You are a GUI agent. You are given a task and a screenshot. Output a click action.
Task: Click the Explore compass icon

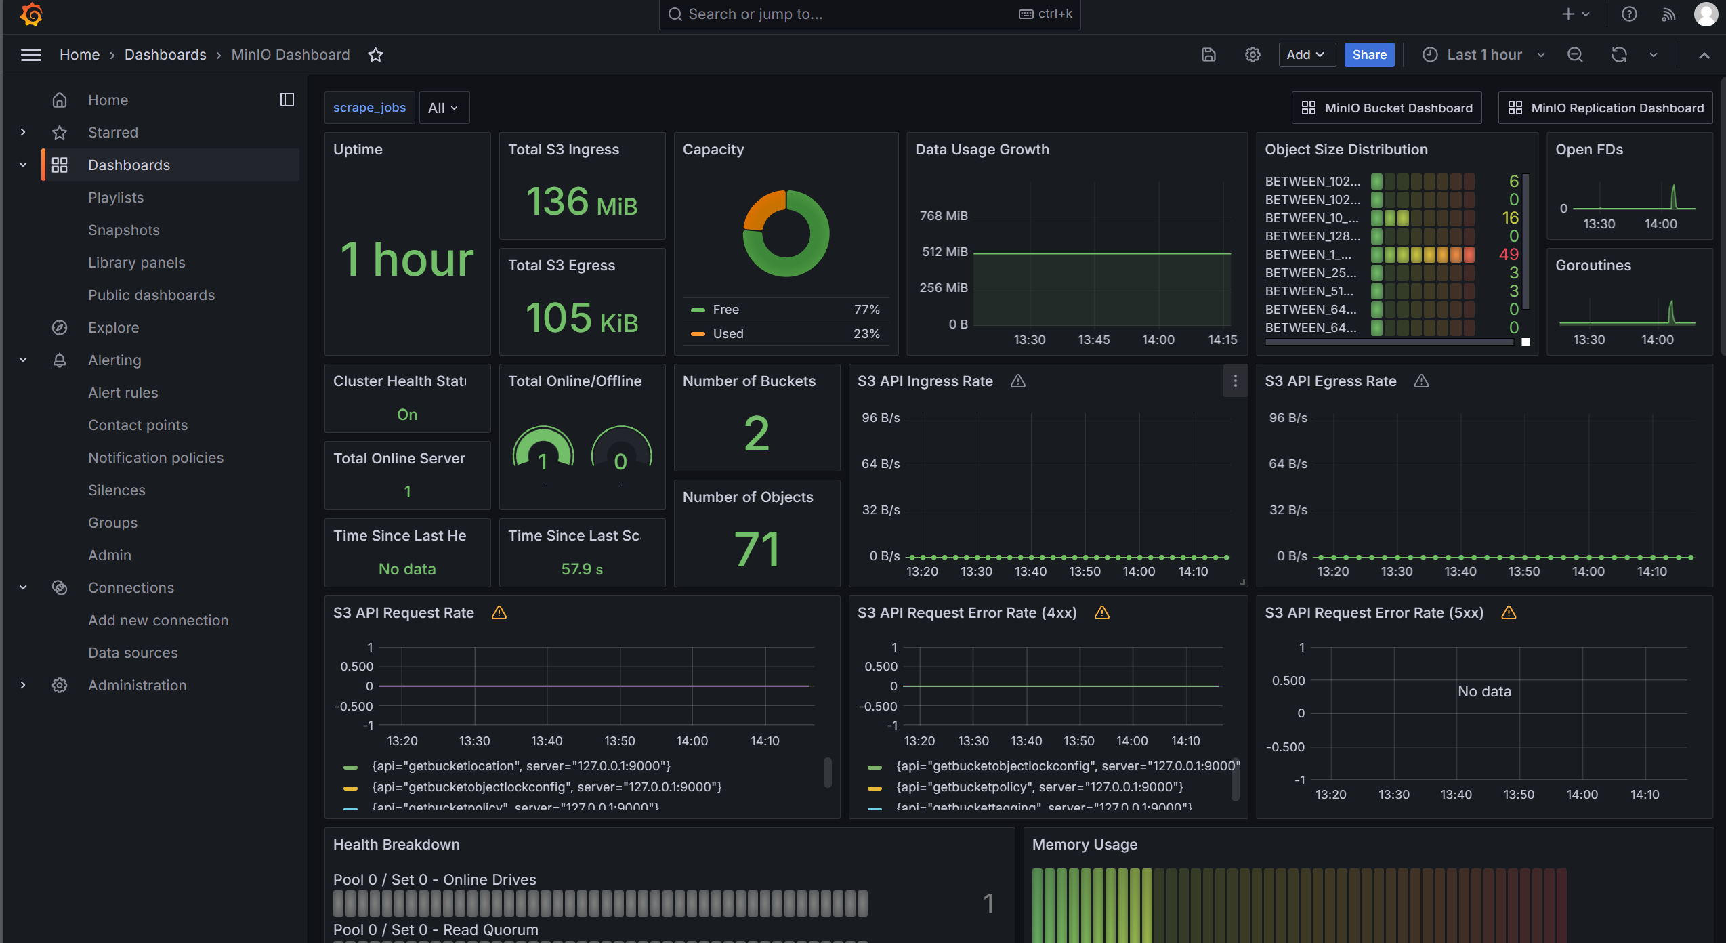coord(60,327)
